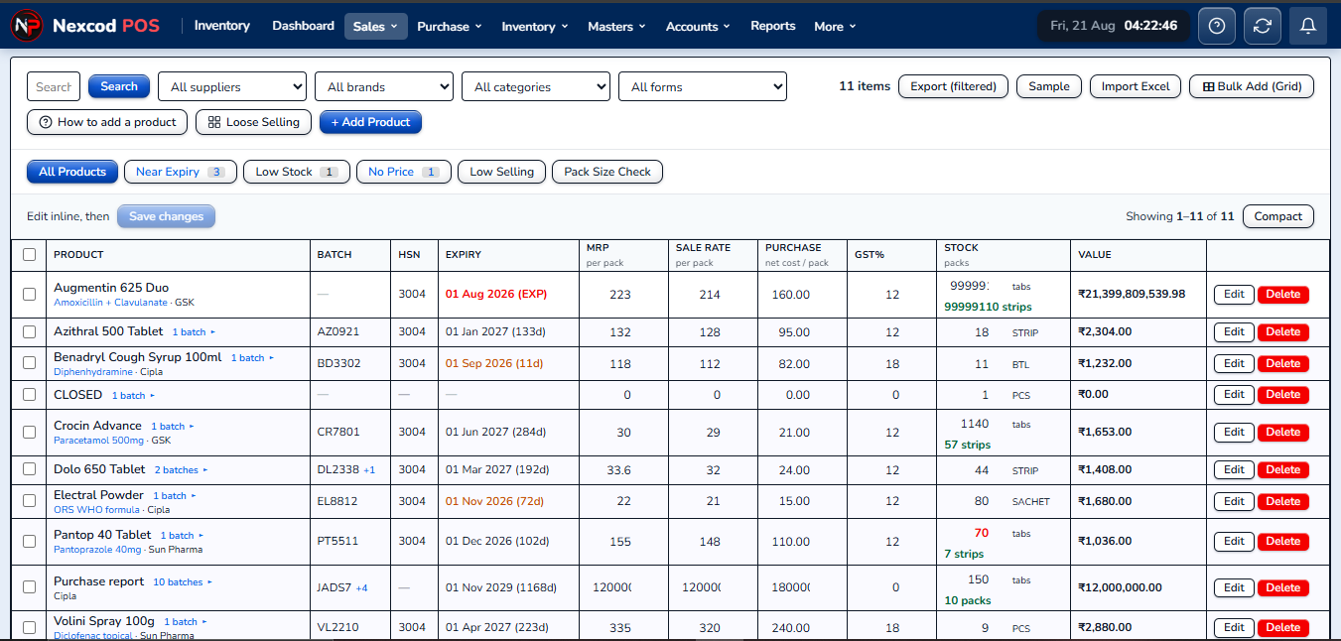Check the Azithral 500 Tablet row checkbox
Viewport: 1341px width, 641px height.
click(x=29, y=331)
